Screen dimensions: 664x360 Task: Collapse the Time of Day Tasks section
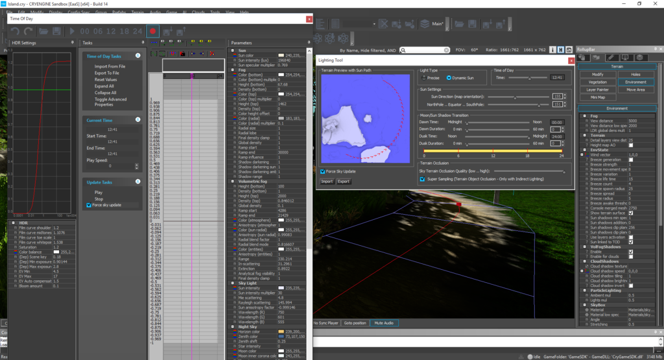138,56
